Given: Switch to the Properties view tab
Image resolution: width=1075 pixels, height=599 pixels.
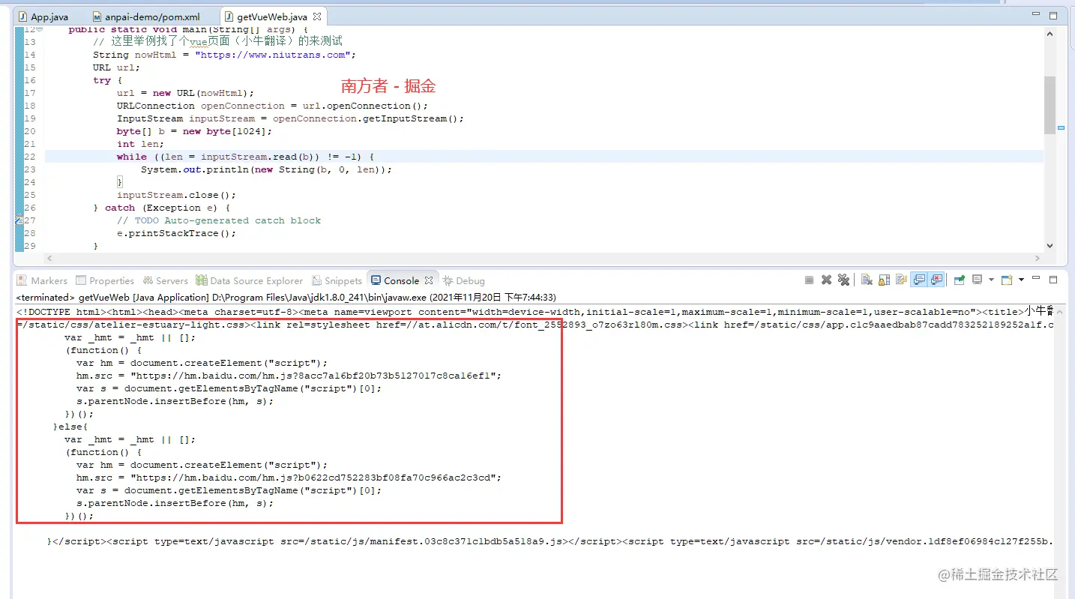Looking at the screenshot, I should (104, 280).
